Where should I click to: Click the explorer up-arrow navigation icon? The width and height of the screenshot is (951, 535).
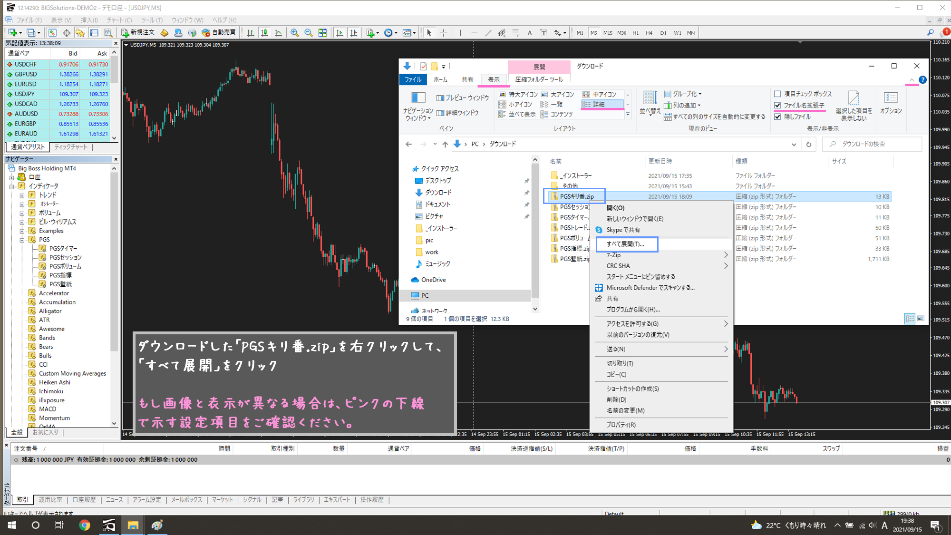point(445,144)
